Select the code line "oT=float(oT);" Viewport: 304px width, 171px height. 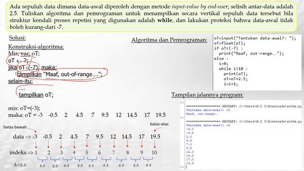(230, 43)
